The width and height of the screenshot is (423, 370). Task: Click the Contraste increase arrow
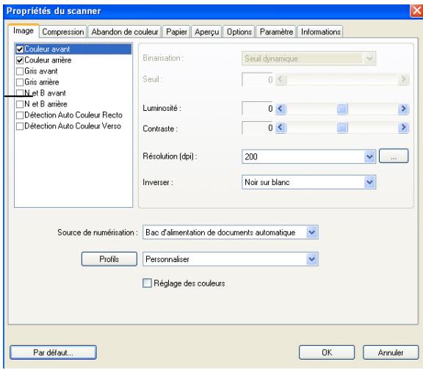tap(404, 127)
